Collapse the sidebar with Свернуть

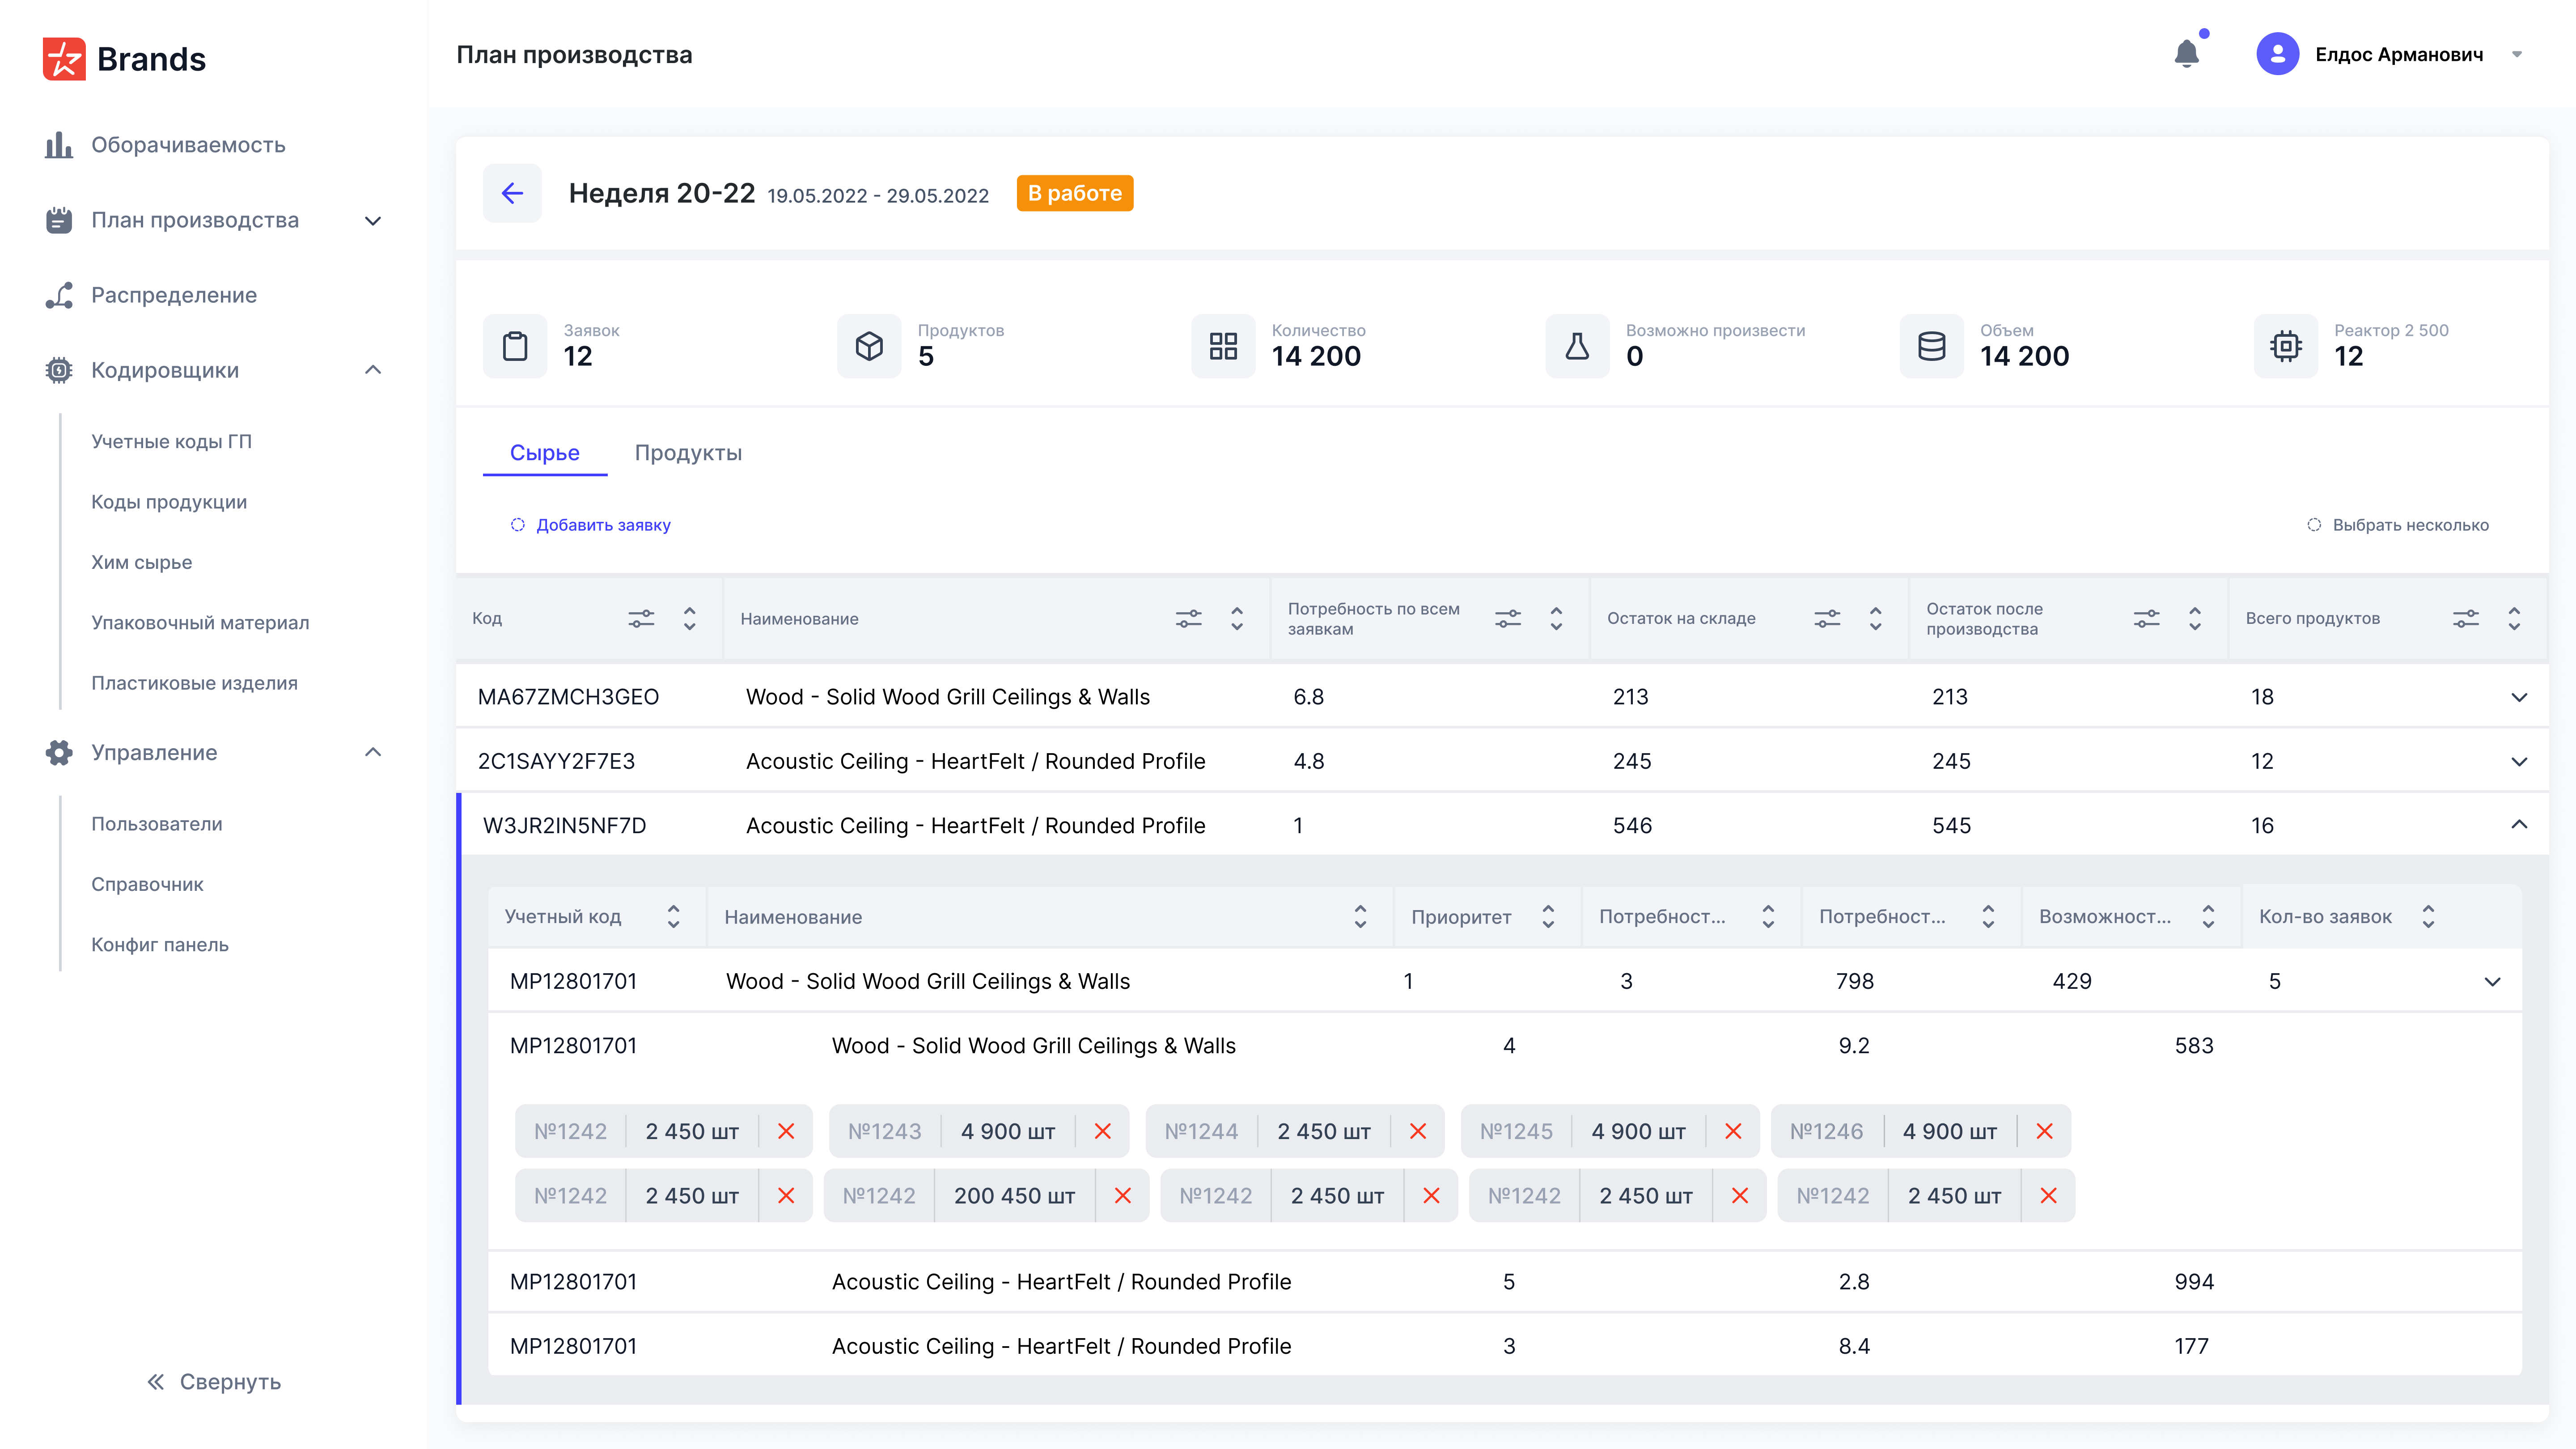point(214,1382)
